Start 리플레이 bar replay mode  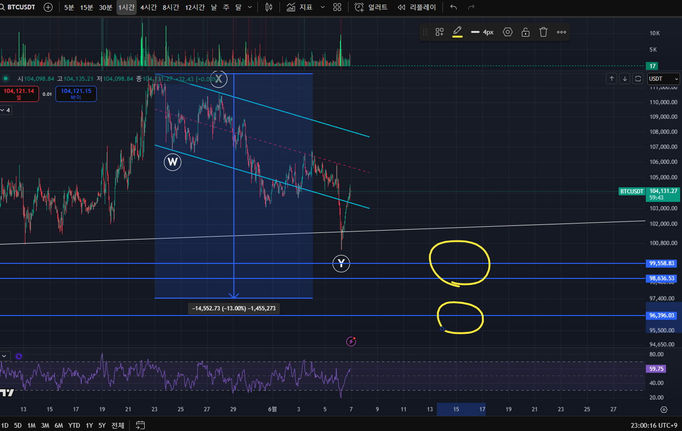coord(417,7)
